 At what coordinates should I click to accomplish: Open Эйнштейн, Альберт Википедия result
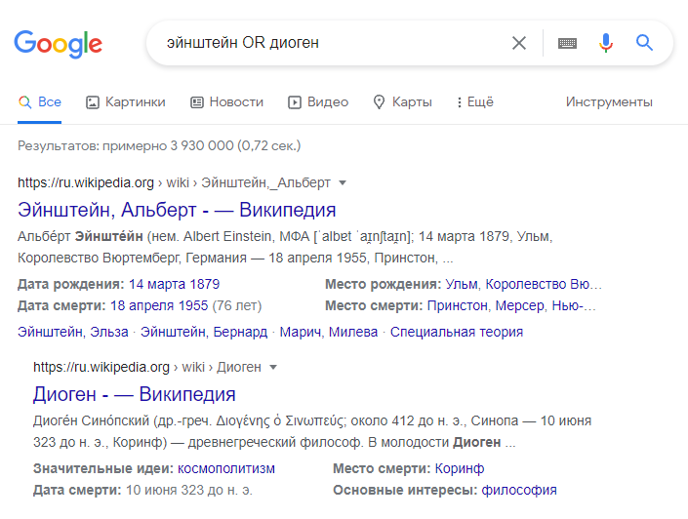coord(177,210)
